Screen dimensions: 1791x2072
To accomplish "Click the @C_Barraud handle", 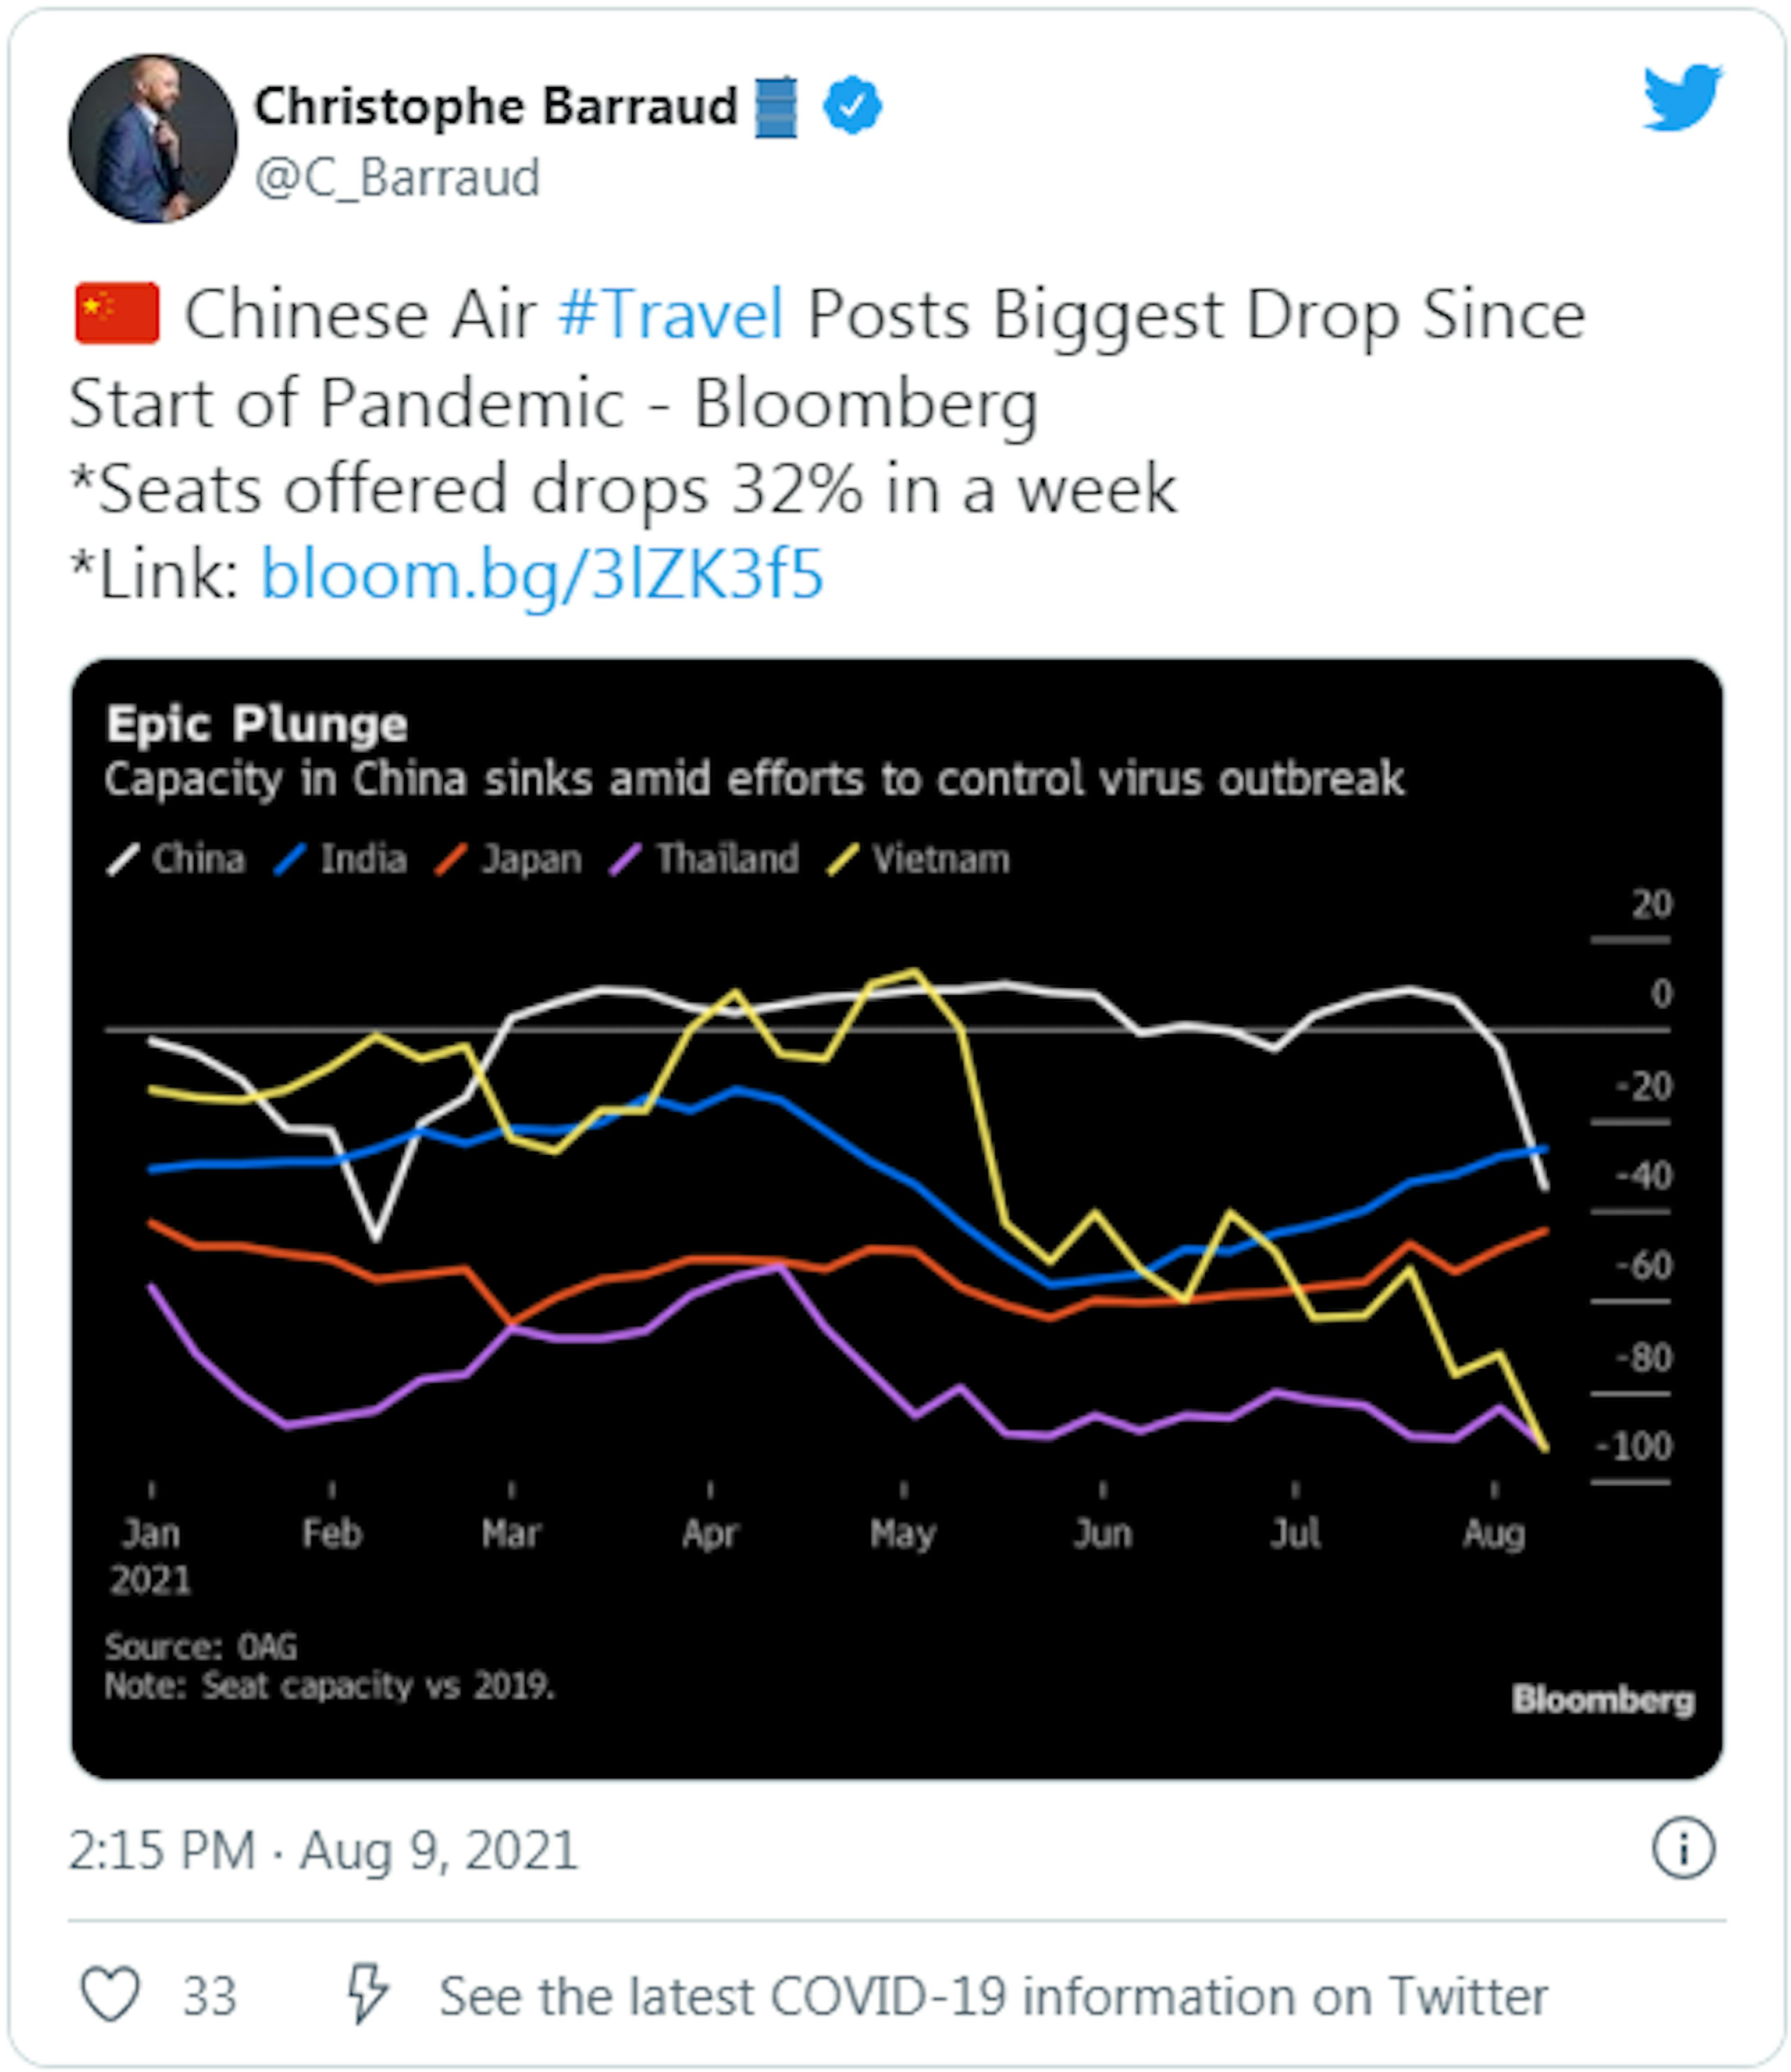I will (x=397, y=178).
